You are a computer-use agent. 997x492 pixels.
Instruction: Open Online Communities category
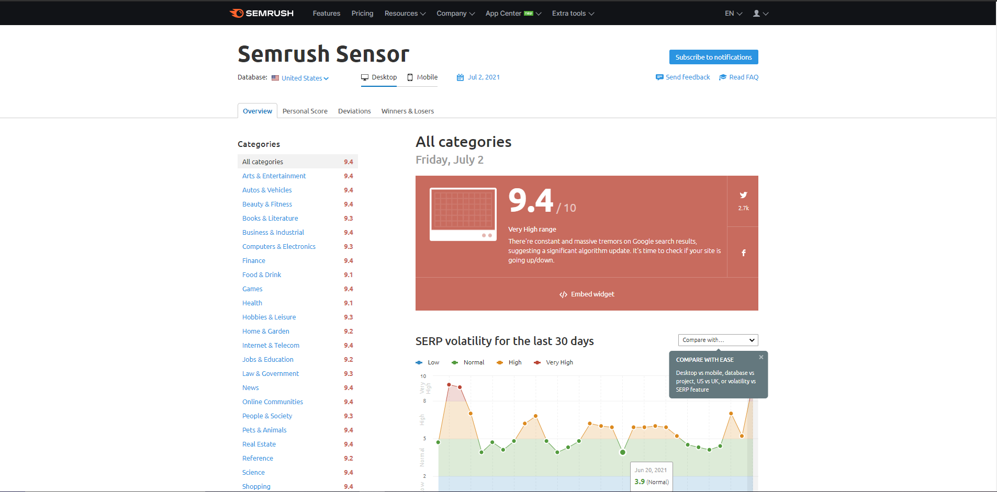(x=273, y=402)
